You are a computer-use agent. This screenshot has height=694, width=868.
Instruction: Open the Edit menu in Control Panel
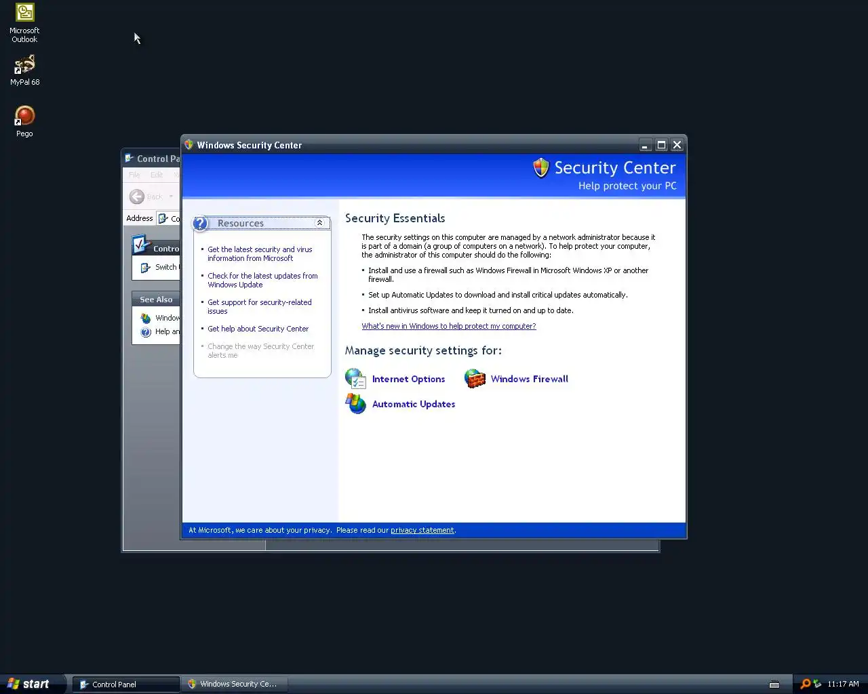point(157,175)
